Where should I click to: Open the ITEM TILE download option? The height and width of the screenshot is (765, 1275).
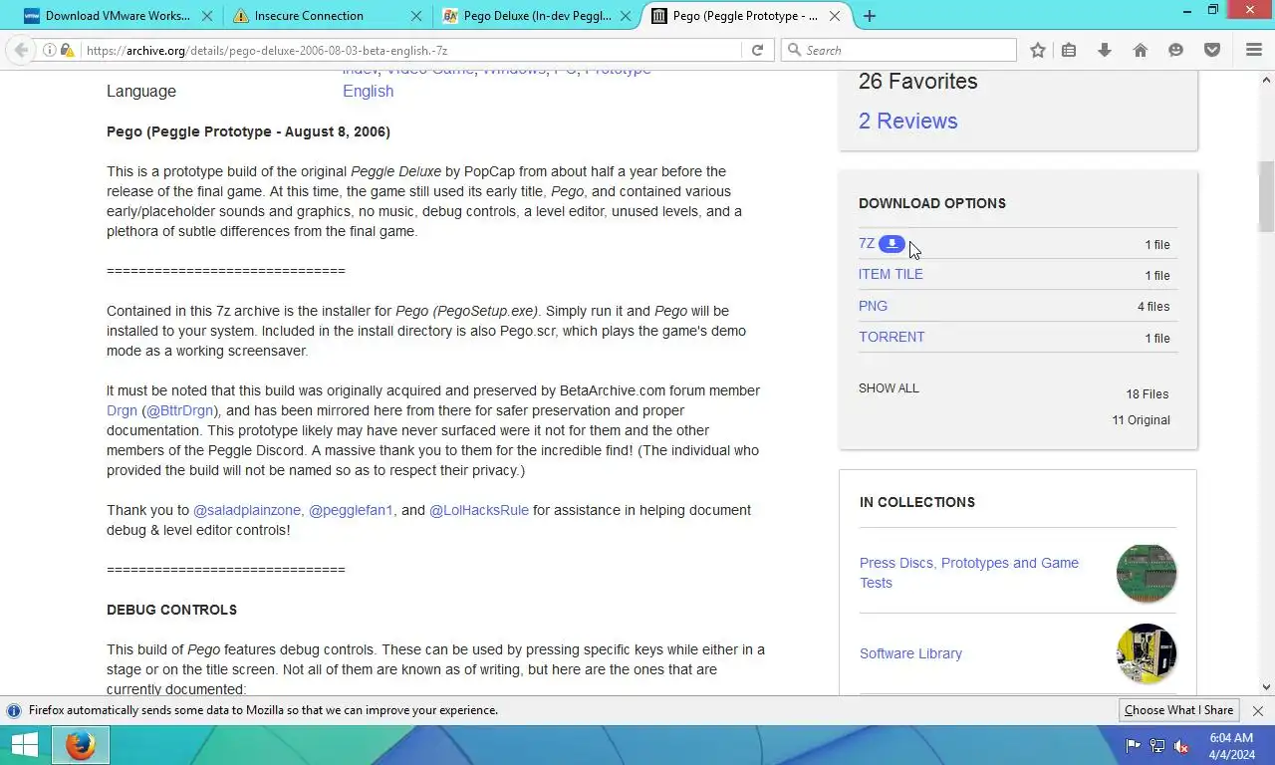[x=891, y=274]
